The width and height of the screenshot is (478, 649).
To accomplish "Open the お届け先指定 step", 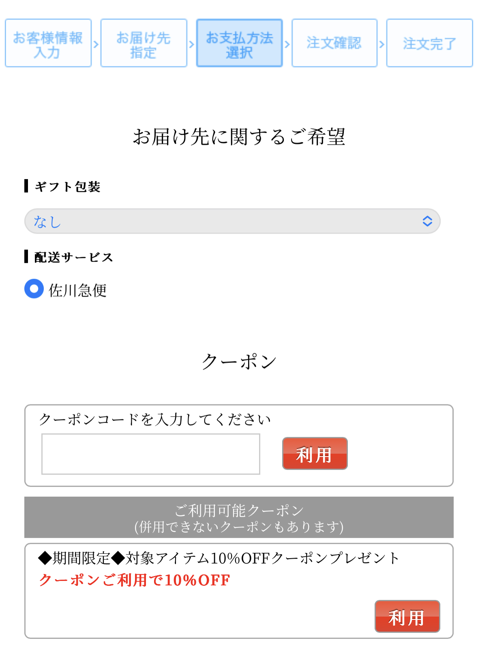I will [144, 43].
